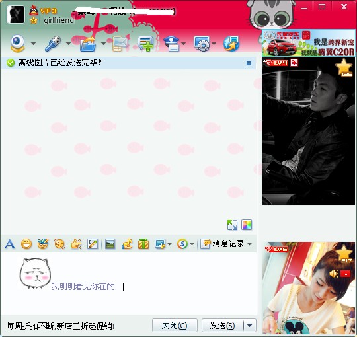The image size is (357, 337).
Task: Open the handwriting input pencil icon
Action: 93,244
